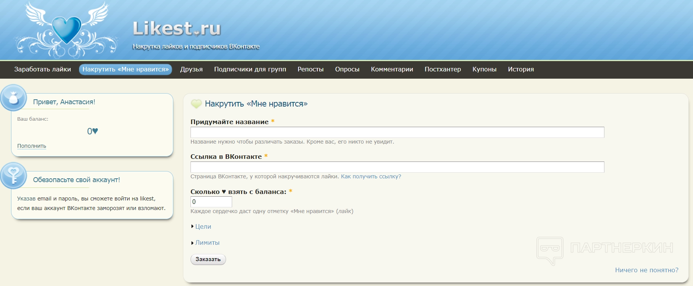This screenshot has height=286, width=693.
Task: View the «История» page
Action: click(521, 69)
